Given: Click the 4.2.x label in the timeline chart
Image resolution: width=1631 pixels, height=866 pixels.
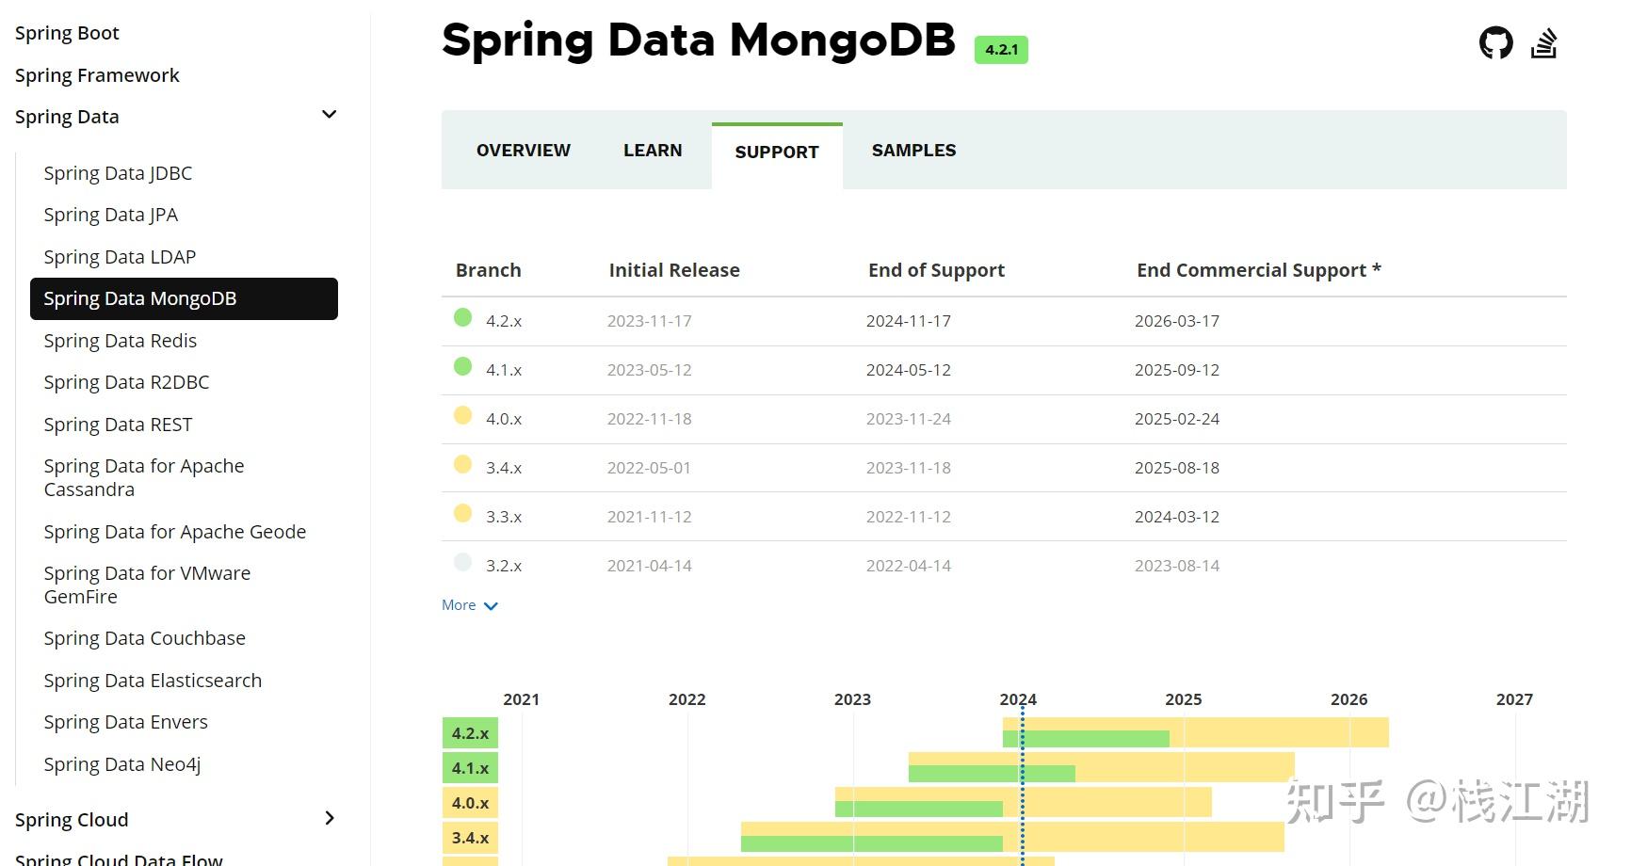Looking at the screenshot, I should click(470, 733).
